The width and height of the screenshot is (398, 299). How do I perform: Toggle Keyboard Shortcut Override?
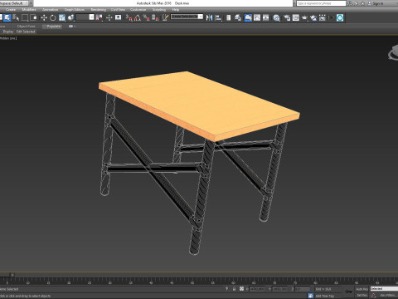click(119, 17)
